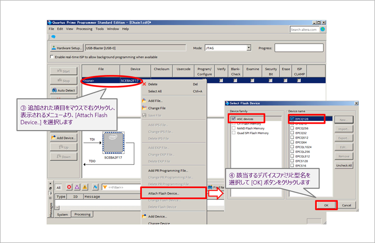The height and width of the screenshot is (243, 375).
Task: Choose Change File in context menu
Action: (x=173, y=108)
